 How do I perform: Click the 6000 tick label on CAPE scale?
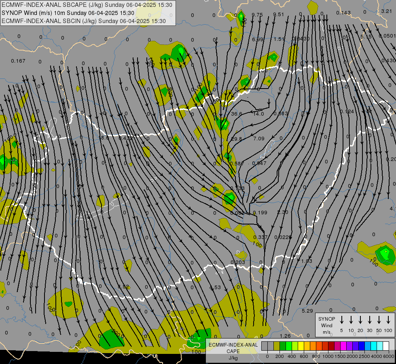tap(389, 356)
